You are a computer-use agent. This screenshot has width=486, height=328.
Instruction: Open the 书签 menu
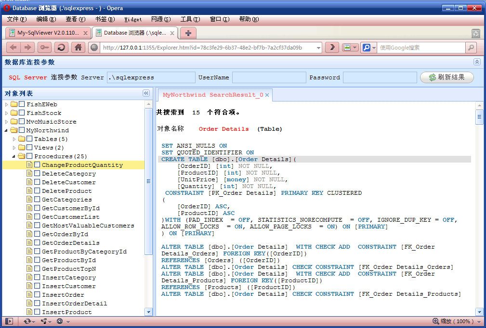click(105, 19)
